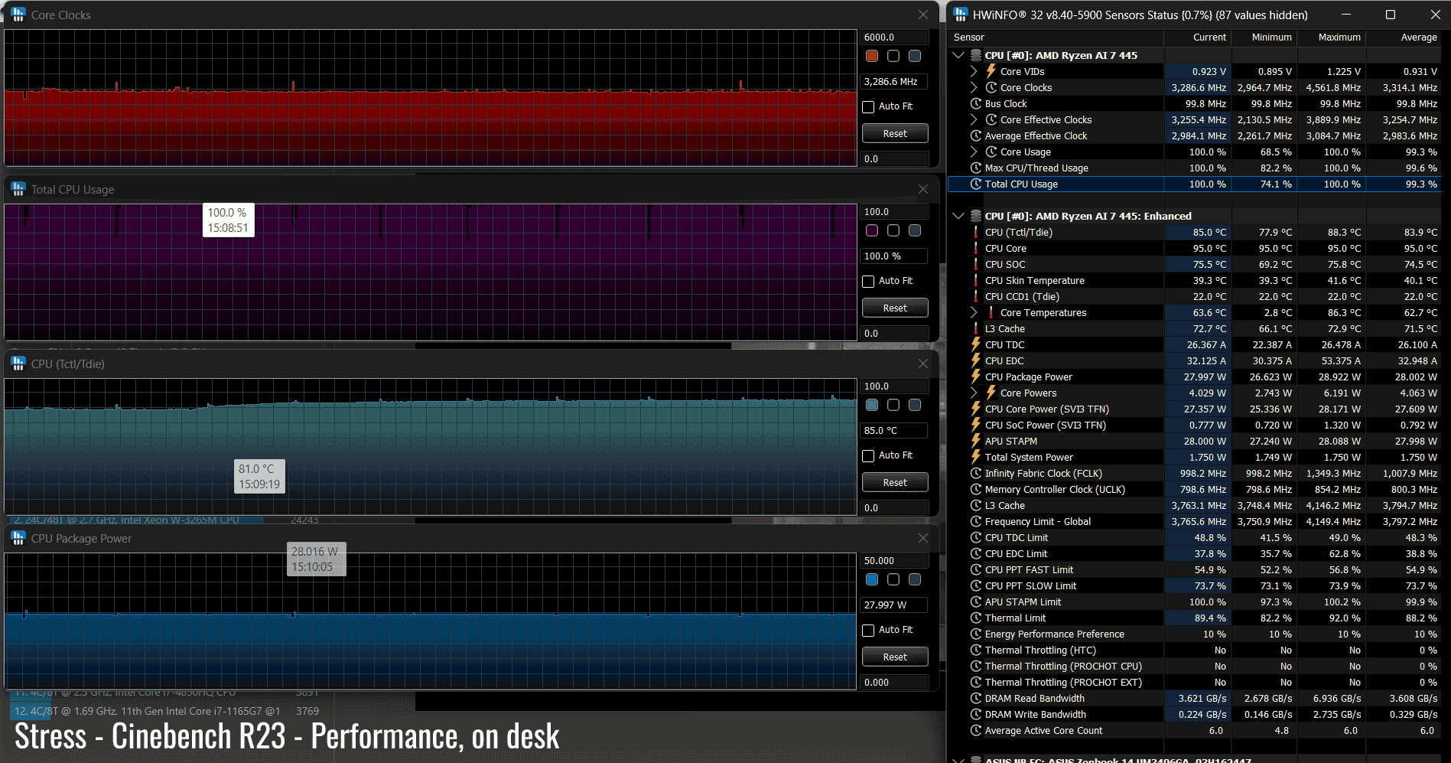Click the HWiNFO title bar app icon
Image resolution: width=1451 pixels, height=763 pixels.
click(x=961, y=15)
